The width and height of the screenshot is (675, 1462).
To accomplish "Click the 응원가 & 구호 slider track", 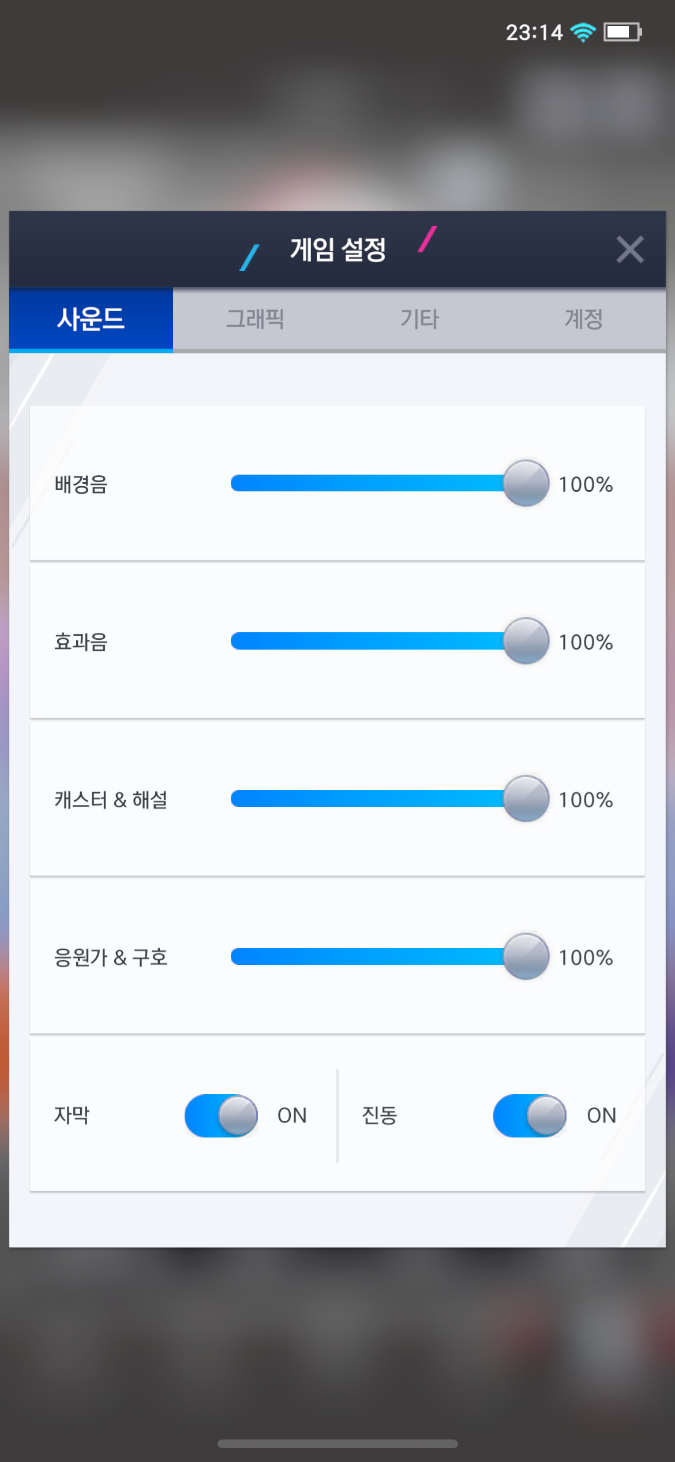I will click(367, 956).
